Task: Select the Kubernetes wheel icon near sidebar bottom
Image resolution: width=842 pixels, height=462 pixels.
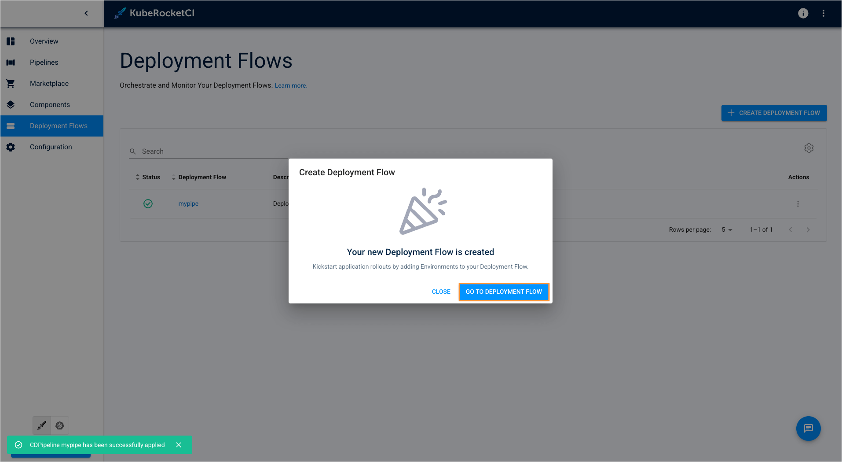Action: [x=60, y=425]
